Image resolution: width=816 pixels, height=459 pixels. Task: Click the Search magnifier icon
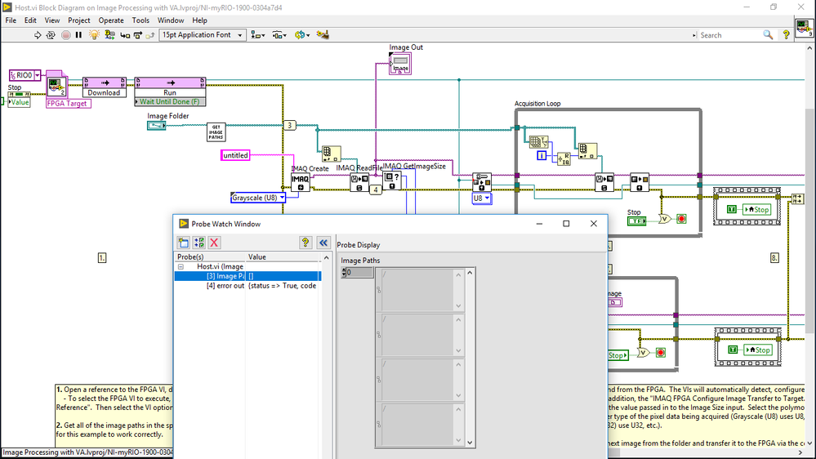[x=768, y=35]
